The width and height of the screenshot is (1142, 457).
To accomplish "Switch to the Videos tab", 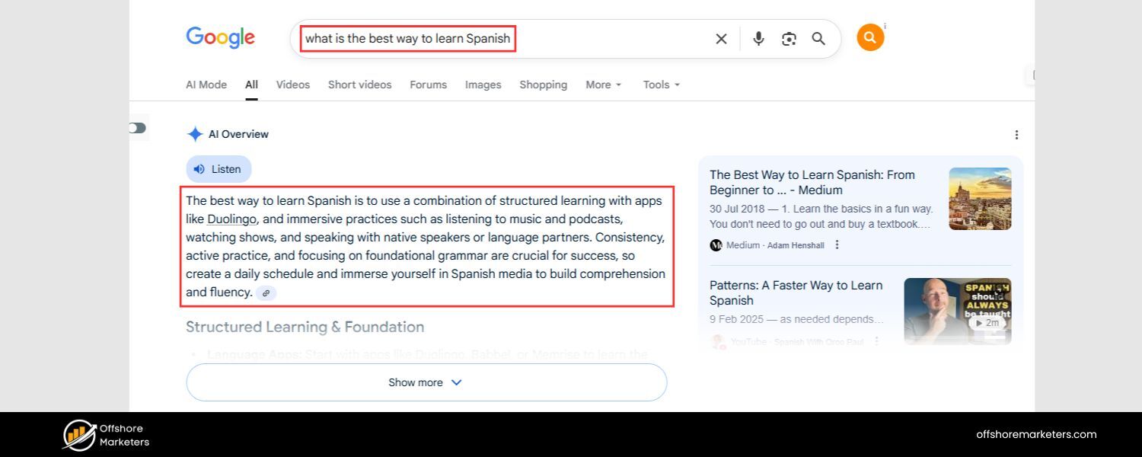I will click(292, 85).
